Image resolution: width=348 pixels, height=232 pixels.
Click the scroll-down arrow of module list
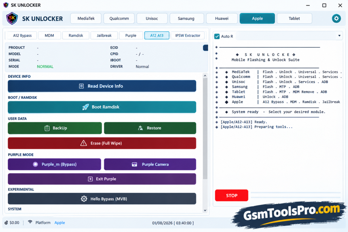tap(205, 210)
